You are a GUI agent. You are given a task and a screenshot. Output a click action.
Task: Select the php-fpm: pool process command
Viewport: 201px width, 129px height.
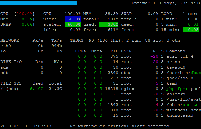click(184, 89)
